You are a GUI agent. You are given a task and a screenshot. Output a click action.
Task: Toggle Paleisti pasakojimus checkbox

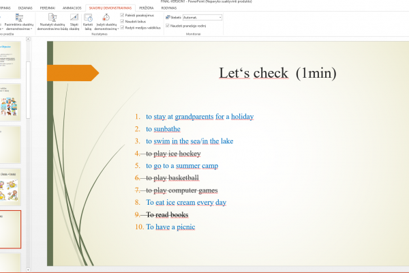[122, 15]
